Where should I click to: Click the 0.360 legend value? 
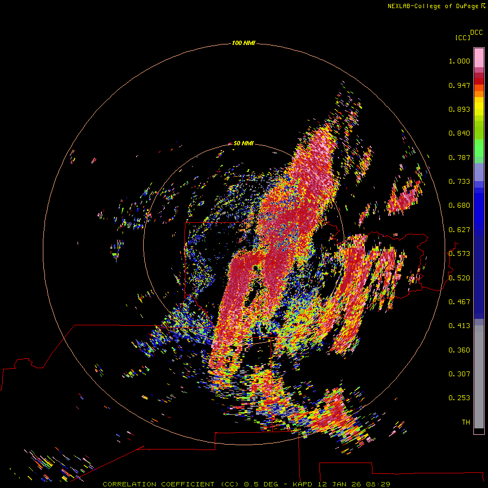(x=459, y=350)
